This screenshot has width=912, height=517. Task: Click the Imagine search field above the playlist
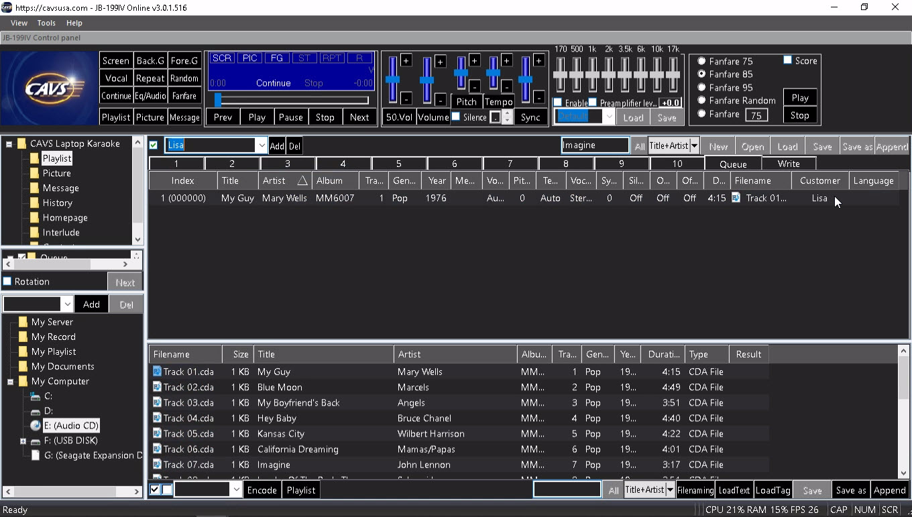[595, 146]
